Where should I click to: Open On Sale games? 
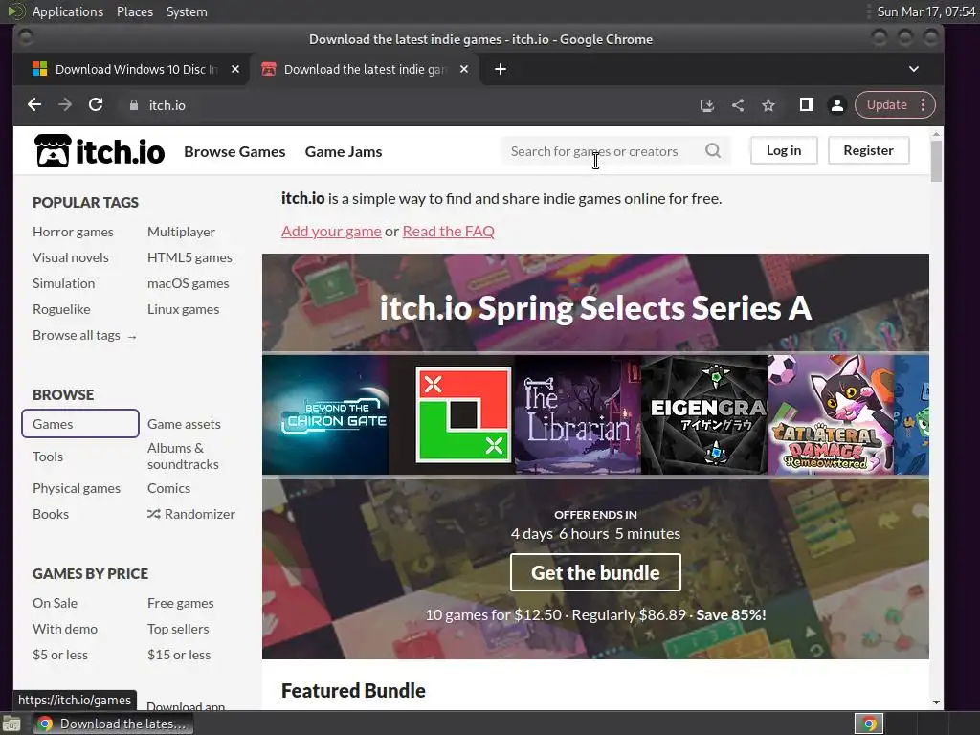(x=55, y=603)
